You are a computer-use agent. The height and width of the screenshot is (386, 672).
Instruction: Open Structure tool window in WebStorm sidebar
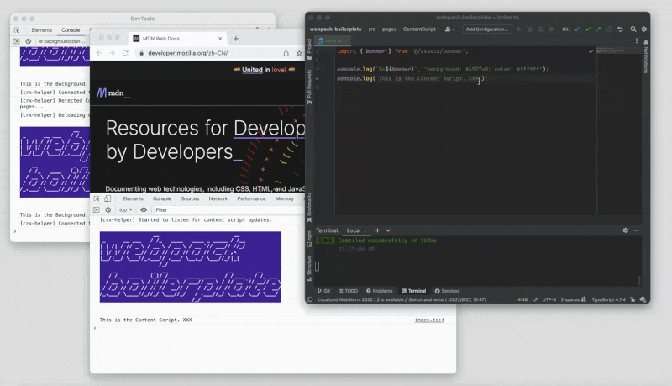click(309, 268)
